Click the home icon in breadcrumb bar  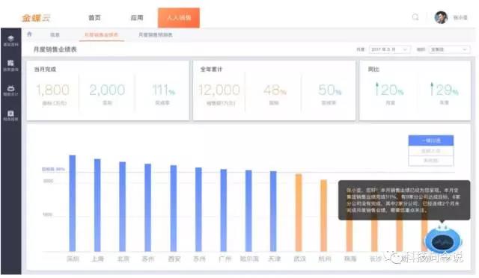pos(29,34)
